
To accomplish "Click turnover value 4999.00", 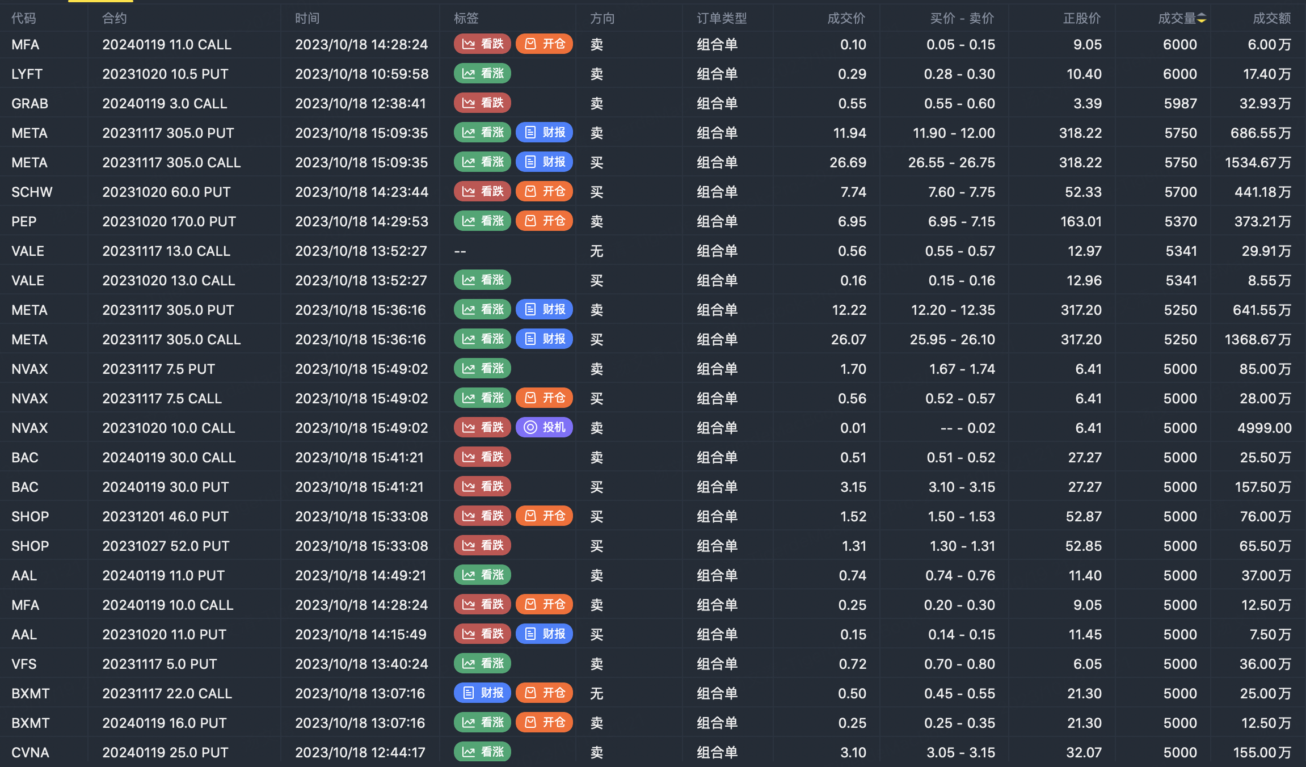I will pos(1265,428).
